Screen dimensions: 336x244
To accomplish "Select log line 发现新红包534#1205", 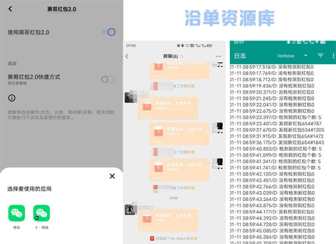I will click(x=277, y=130).
